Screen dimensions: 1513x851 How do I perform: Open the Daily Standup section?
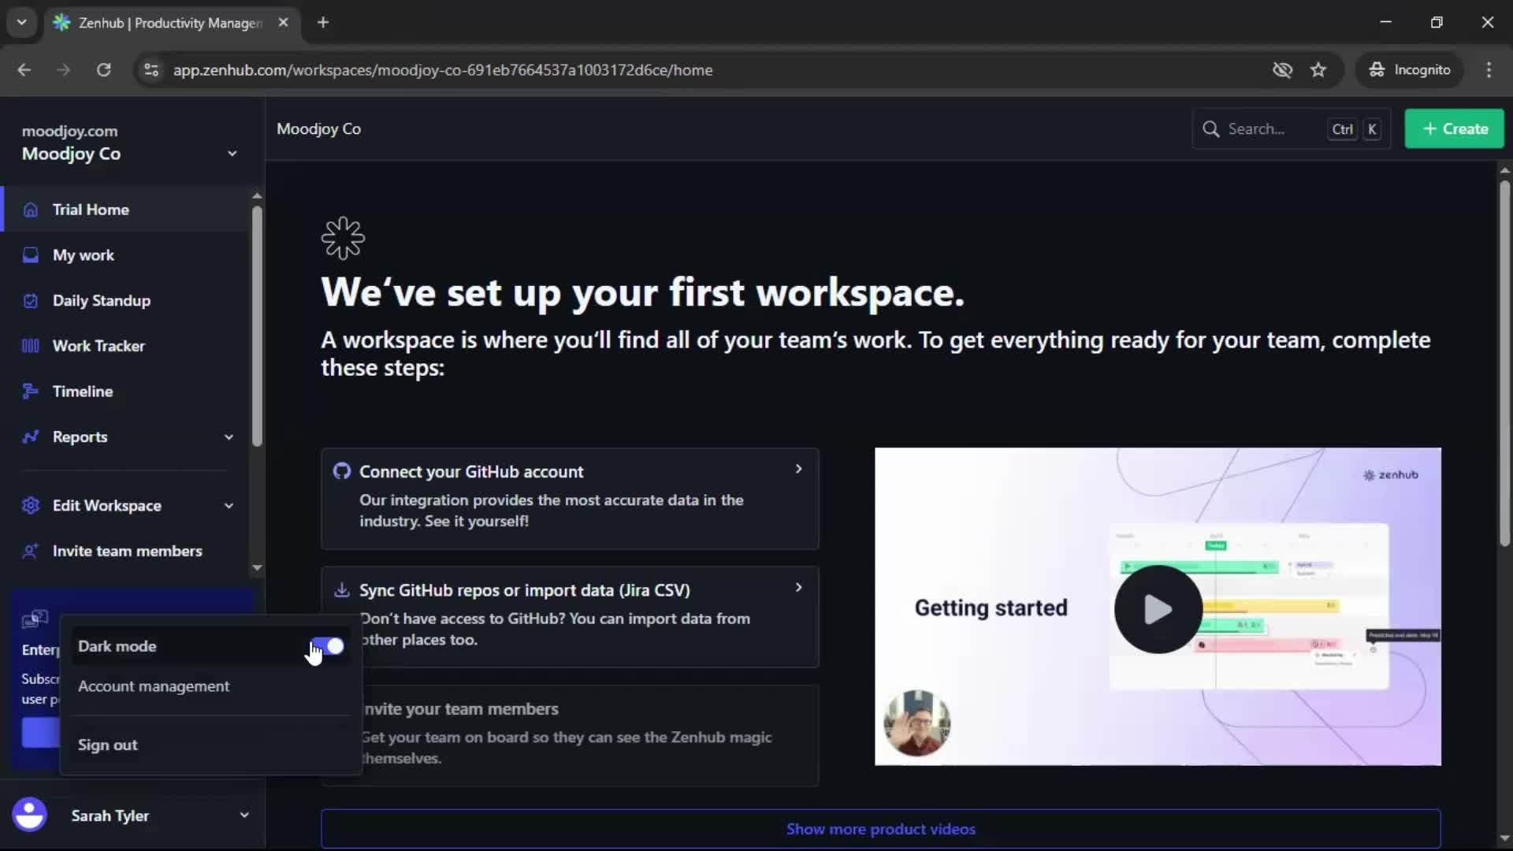102,300
